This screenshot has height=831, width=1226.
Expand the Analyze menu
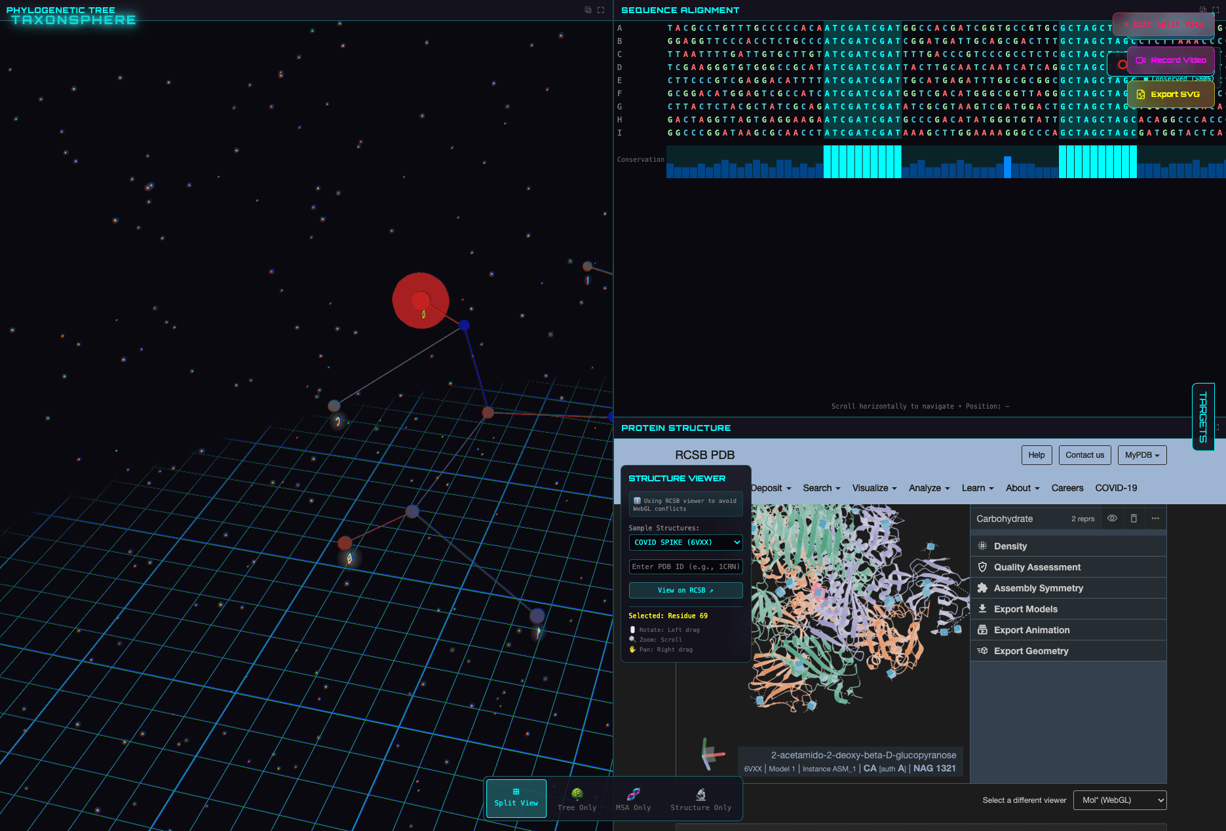click(929, 488)
